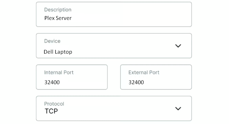Screen dimensions: 229x124
Task: Select the 'Description' field label
Action: [x=58, y=10]
